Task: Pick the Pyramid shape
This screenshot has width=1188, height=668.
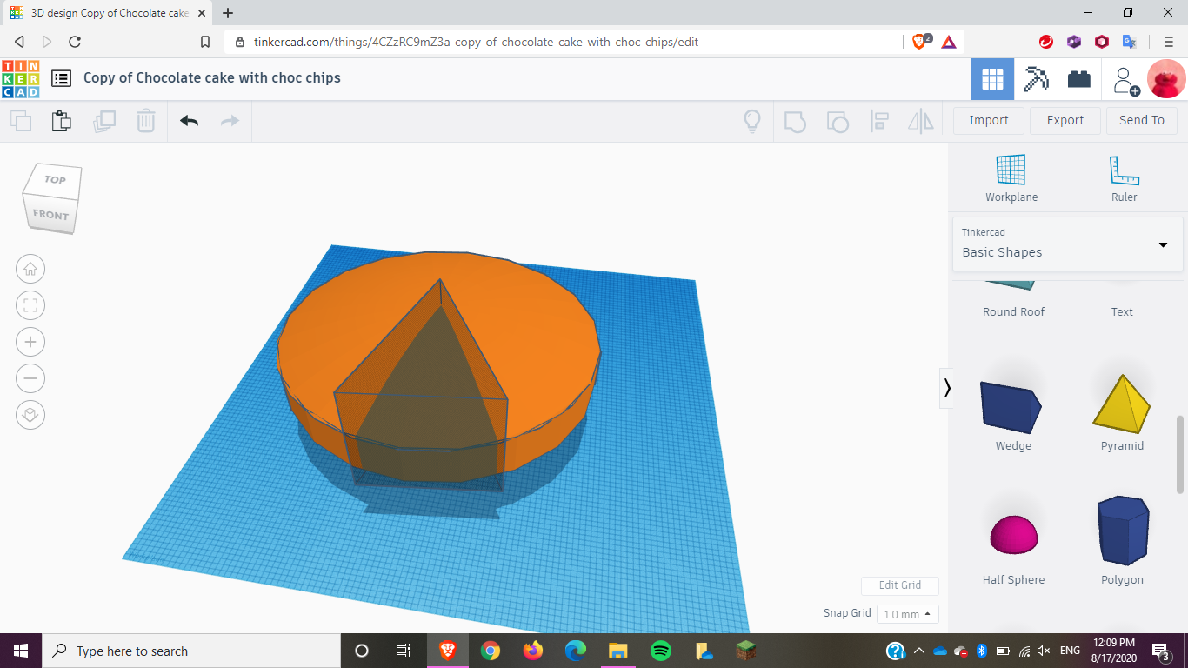Action: [1122, 413]
